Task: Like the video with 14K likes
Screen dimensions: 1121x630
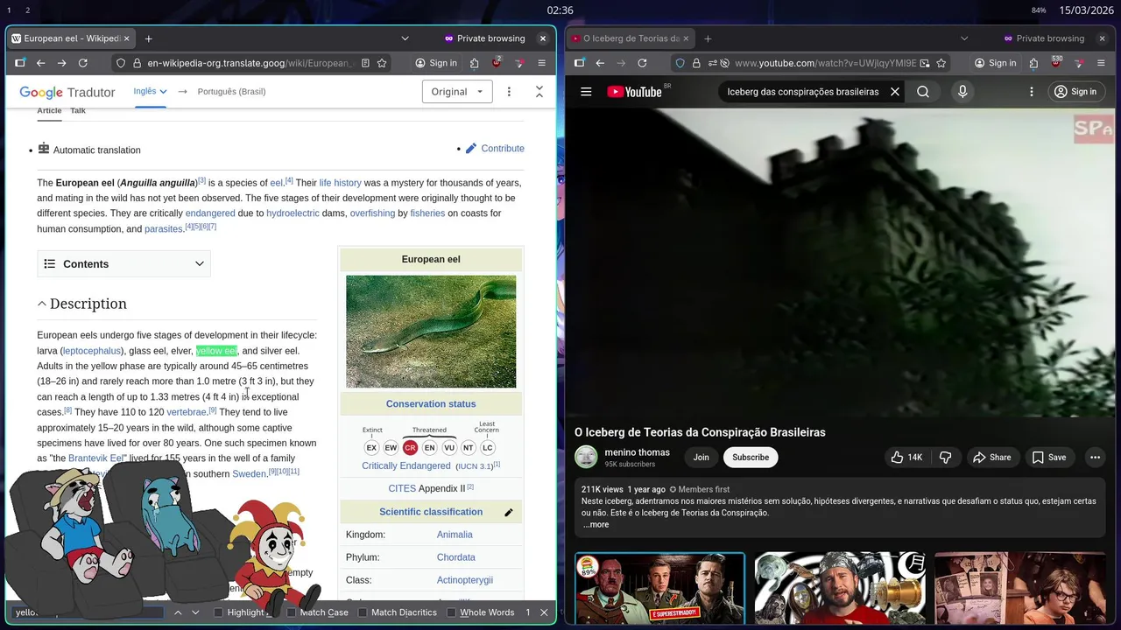Action: pos(907,457)
